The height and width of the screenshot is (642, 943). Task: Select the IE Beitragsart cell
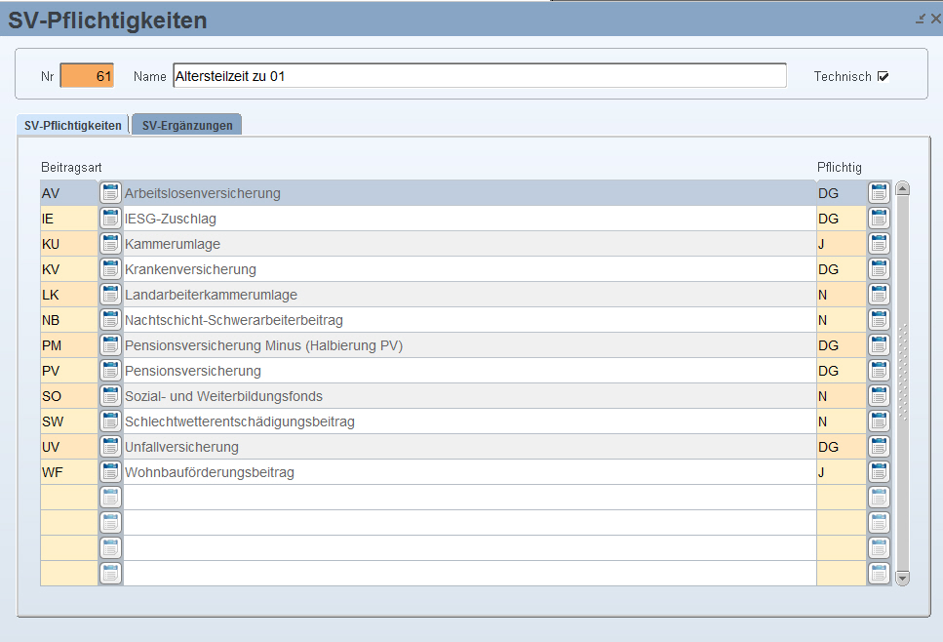pyautogui.click(x=69, y=219)
